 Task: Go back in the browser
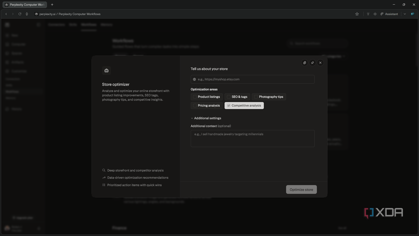point(6,14)
